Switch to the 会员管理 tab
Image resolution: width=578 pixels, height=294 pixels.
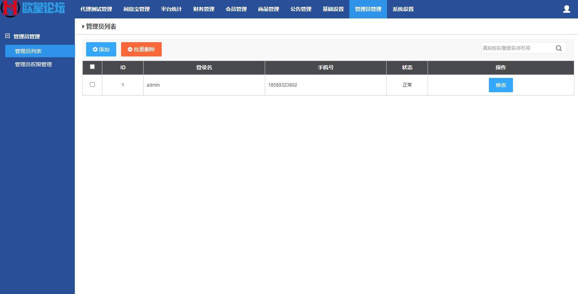236,9
